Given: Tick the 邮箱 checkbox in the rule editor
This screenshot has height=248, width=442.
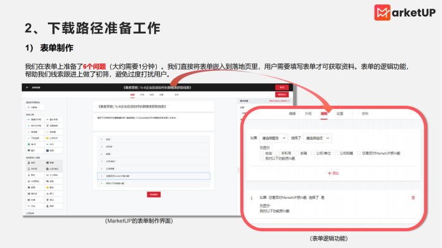Looking at the screenshot, I should click(x=296, y=153).
